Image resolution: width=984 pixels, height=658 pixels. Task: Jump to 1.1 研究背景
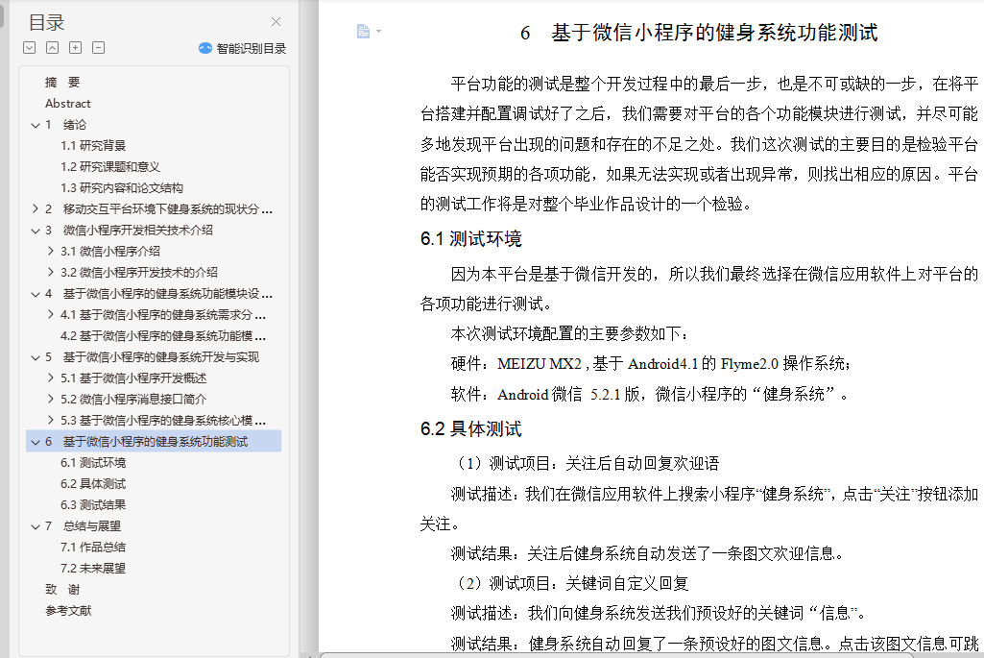[93, 146]
